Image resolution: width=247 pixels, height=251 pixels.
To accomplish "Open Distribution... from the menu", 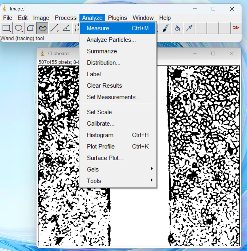I will tap(118, 63).
